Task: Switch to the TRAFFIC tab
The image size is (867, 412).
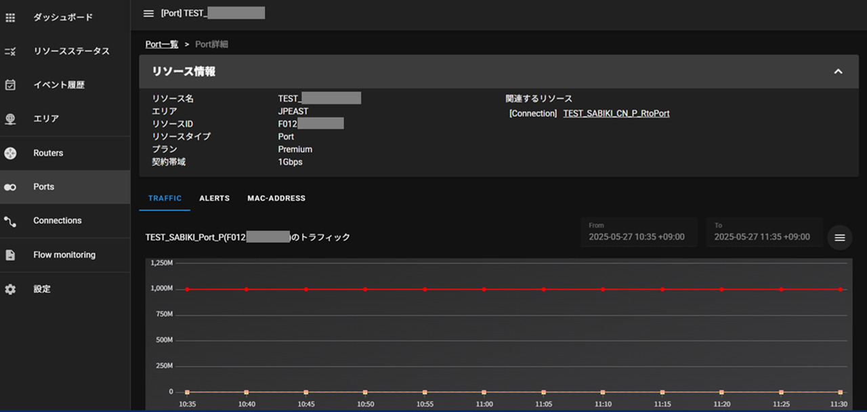Action: click(165, 199)
